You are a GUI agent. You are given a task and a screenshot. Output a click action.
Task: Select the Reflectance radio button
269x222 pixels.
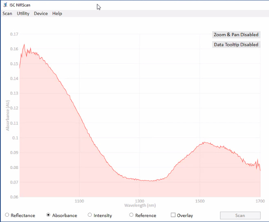click(7, 215)
